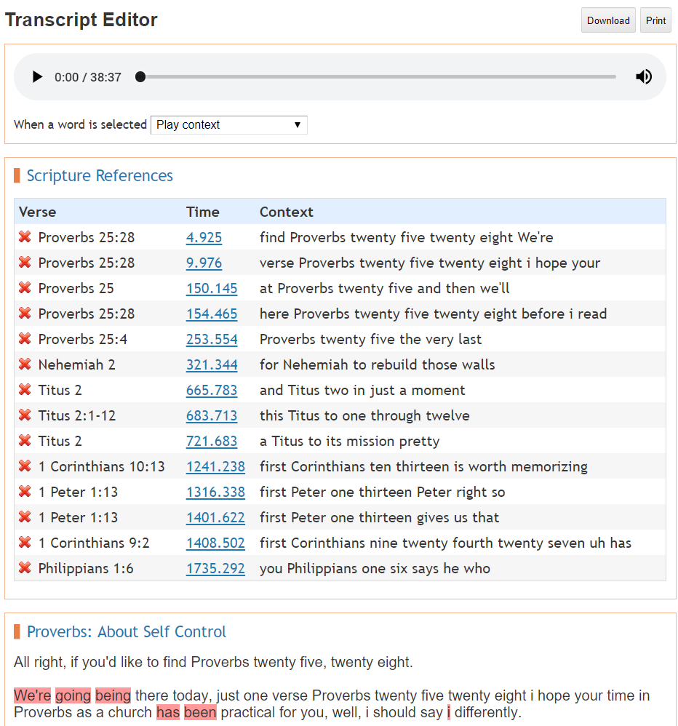Screen dimensions: 678x726
Task: Mute the audio with the speaker icon
Action: (x=643, y=77)
